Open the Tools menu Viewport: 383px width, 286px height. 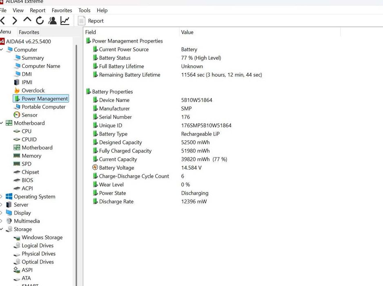click(84, 10)
